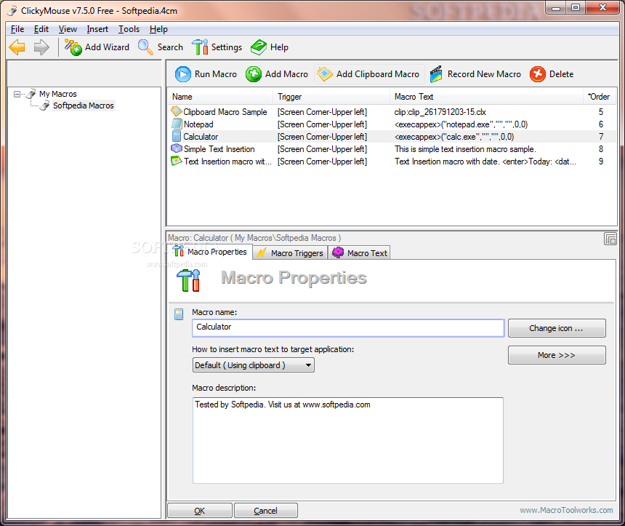Select the Text Insertion macro with date icon

[177, 161]
